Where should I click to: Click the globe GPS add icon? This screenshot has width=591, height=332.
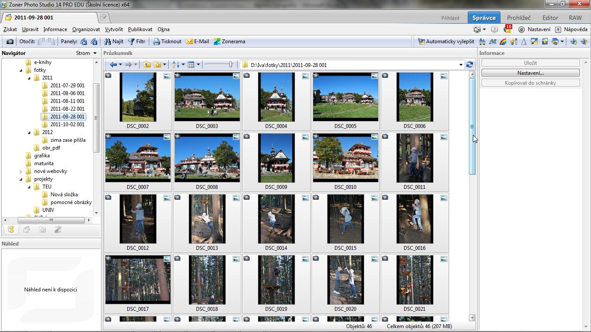coord(574,41)
